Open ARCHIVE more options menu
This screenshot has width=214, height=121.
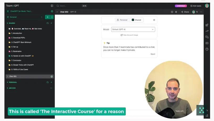[51, 88]
